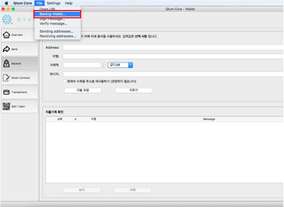Click the Overview sidebar label
The width and height of the screenshot is (284, 207).
coord(17,35)
